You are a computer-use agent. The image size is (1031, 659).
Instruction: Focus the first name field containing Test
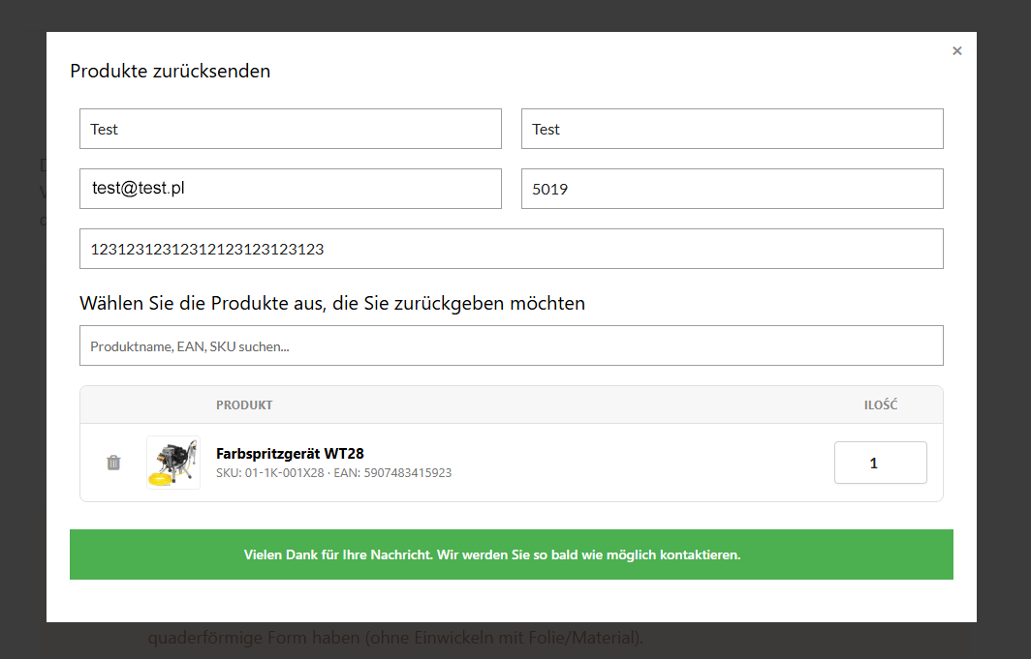[291, 129]
